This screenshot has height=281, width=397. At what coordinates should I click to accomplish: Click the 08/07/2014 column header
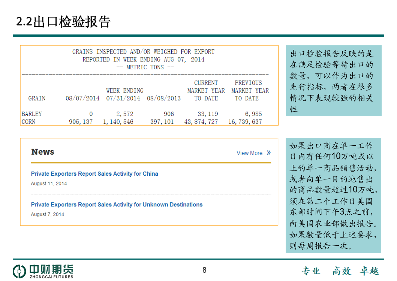click(x=82, y=99)
